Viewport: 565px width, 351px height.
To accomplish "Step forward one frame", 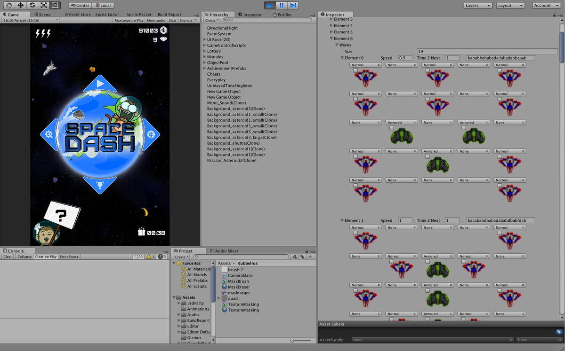I will click(x=293, y=5).
